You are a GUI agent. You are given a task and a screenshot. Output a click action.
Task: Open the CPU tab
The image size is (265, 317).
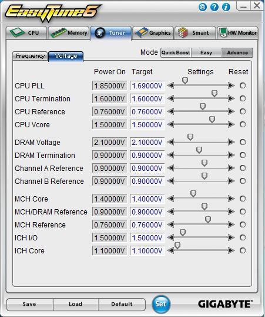pos(26,33)
